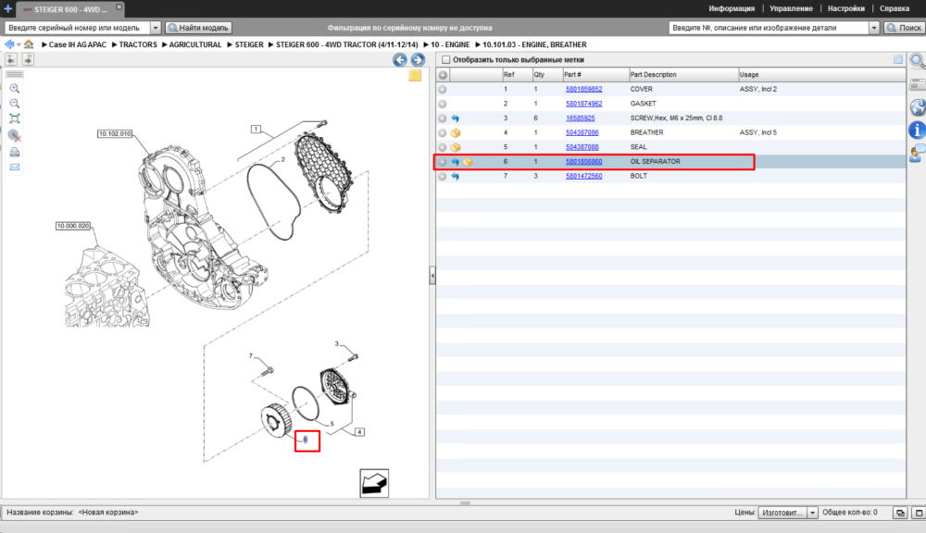Open part number 16585925 link
The image size is (926, 533).
coord(580,118)
